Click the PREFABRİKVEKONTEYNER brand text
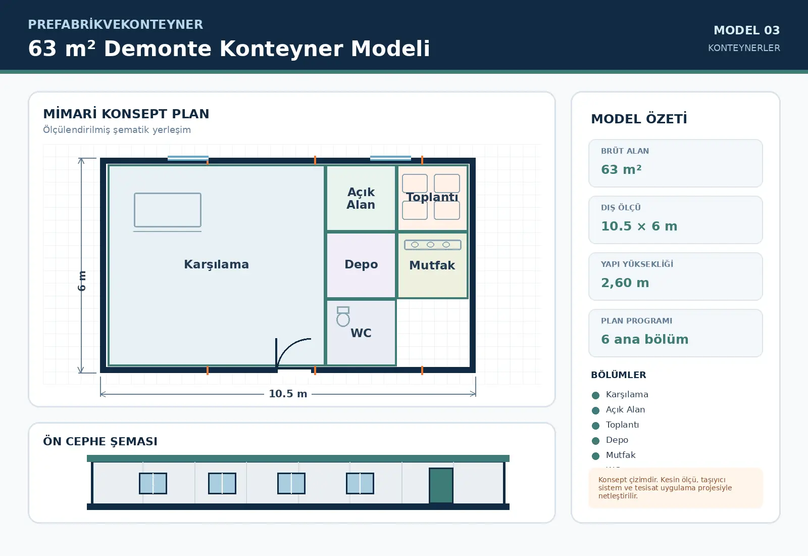This screenshot has height=556, width=808. click(x=116, y=24)
